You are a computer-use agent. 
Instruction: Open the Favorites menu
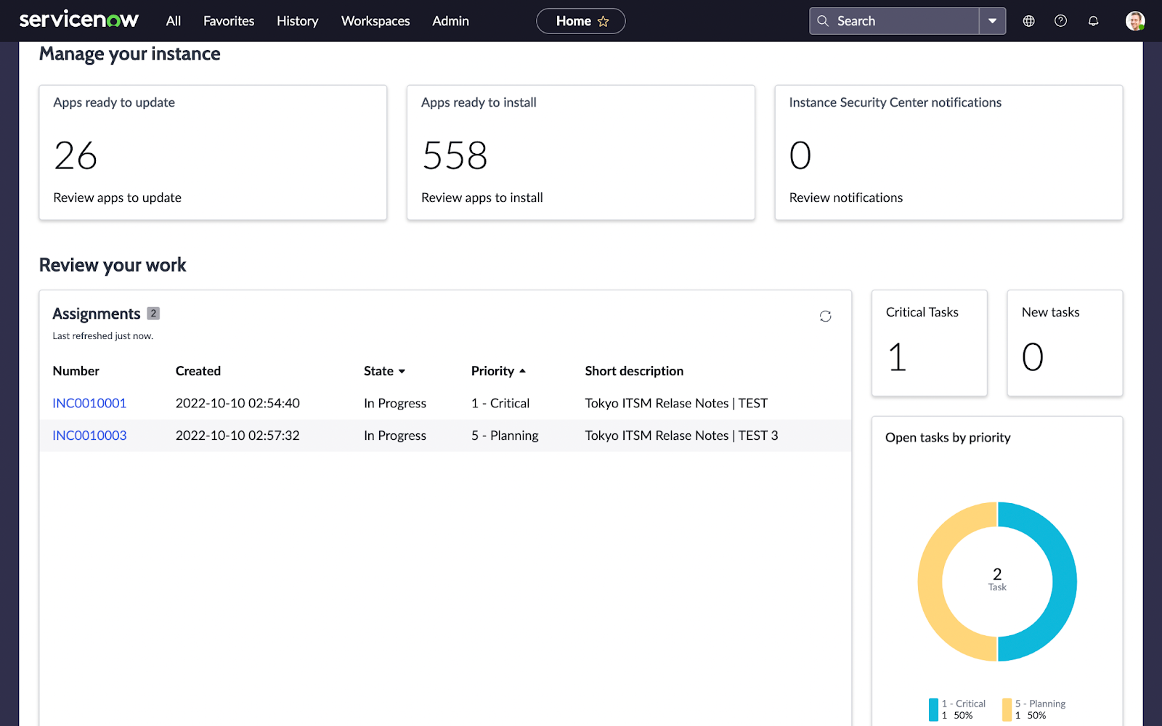pyautogui.click(x=229, y=21)
